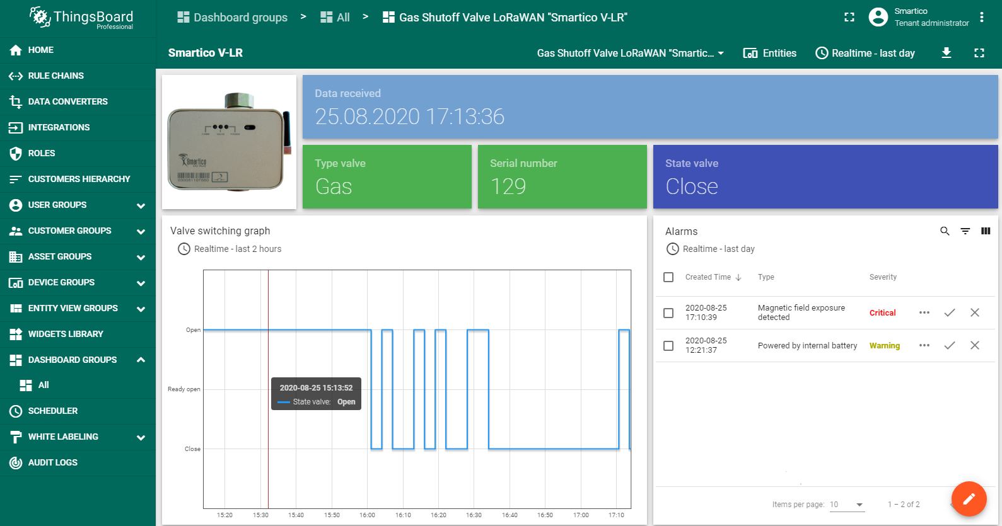Click the Smartico valve device image
This screenshot has height=526, width=1002.
tap(229, 142)
